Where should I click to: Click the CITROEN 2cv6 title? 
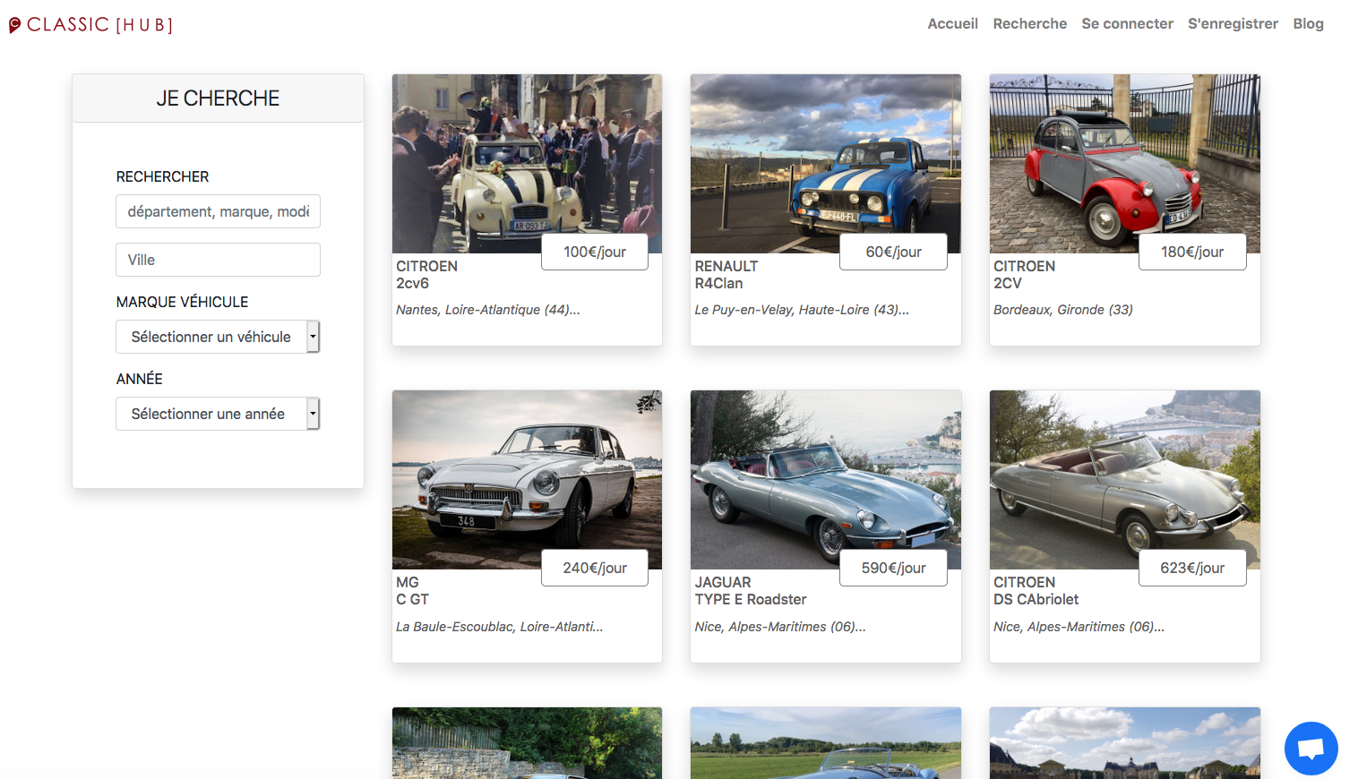(426, 275)
